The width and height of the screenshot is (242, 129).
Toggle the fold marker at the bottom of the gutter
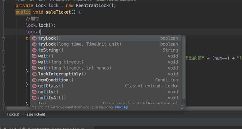(3, 103)
